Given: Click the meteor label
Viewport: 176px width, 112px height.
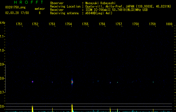Looking at the screenshot, I should tap(40, 9).
